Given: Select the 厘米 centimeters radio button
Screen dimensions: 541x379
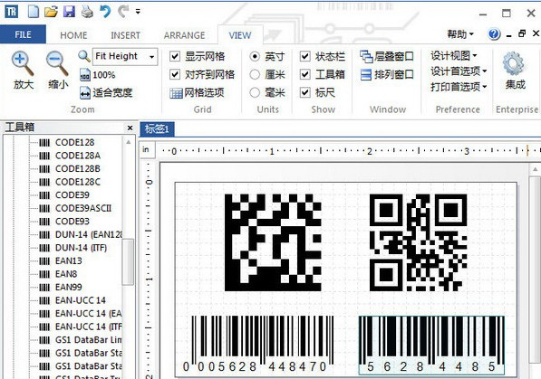Looking at the screenshot, I should pos(255,74).
